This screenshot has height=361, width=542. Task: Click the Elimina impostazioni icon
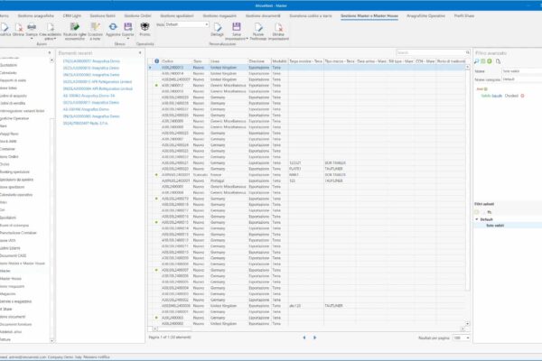tap(278, 27)
